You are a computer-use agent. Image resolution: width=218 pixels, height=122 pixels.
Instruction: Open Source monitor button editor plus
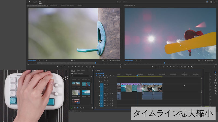pos(120,67)
